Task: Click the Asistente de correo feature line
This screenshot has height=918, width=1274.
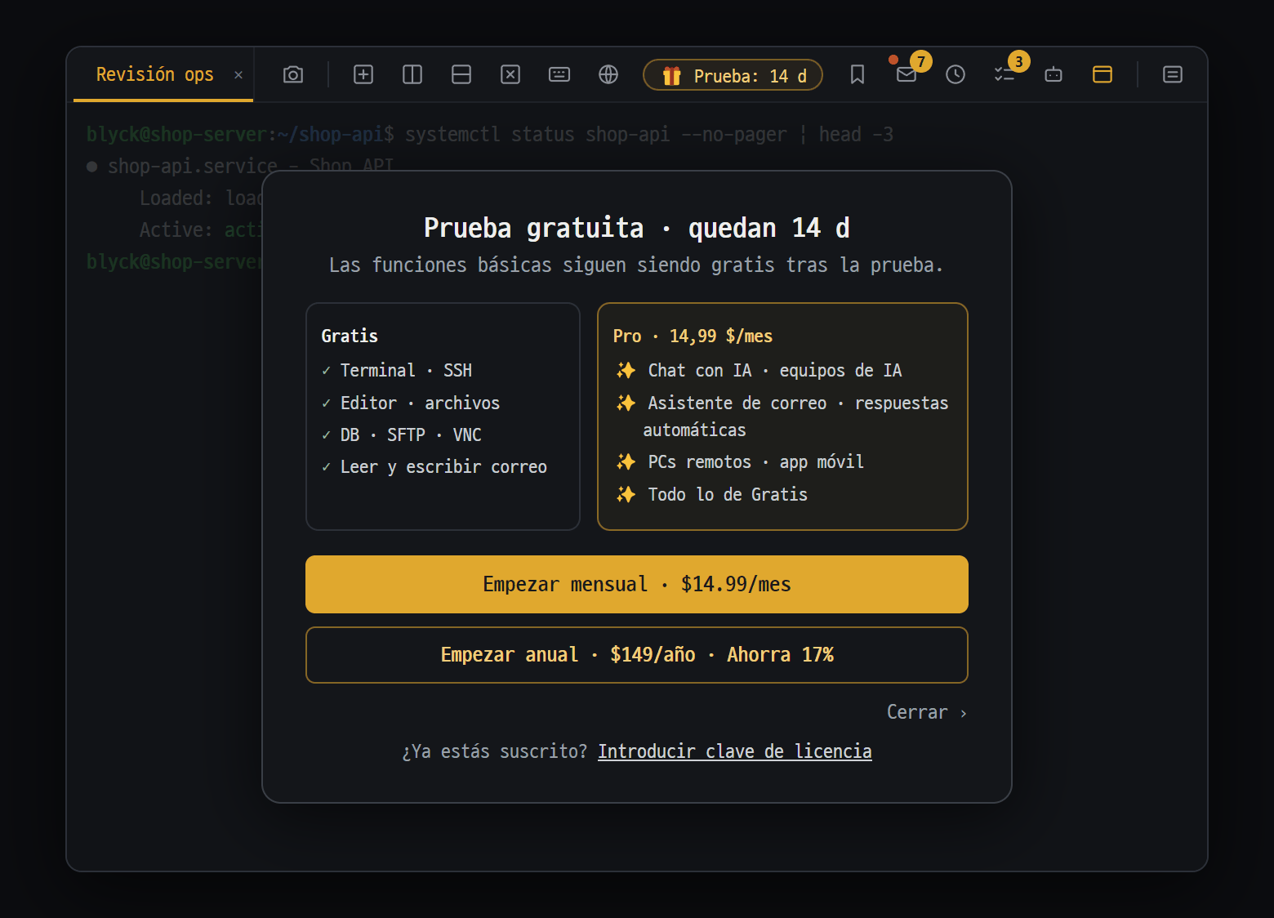Action: [x=782, y=417]
